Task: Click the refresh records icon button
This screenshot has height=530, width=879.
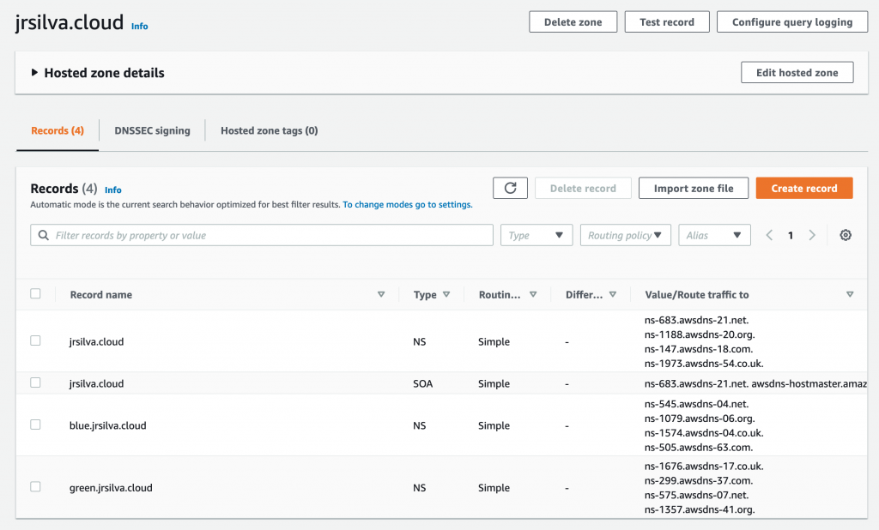Action: pos(510,189)
